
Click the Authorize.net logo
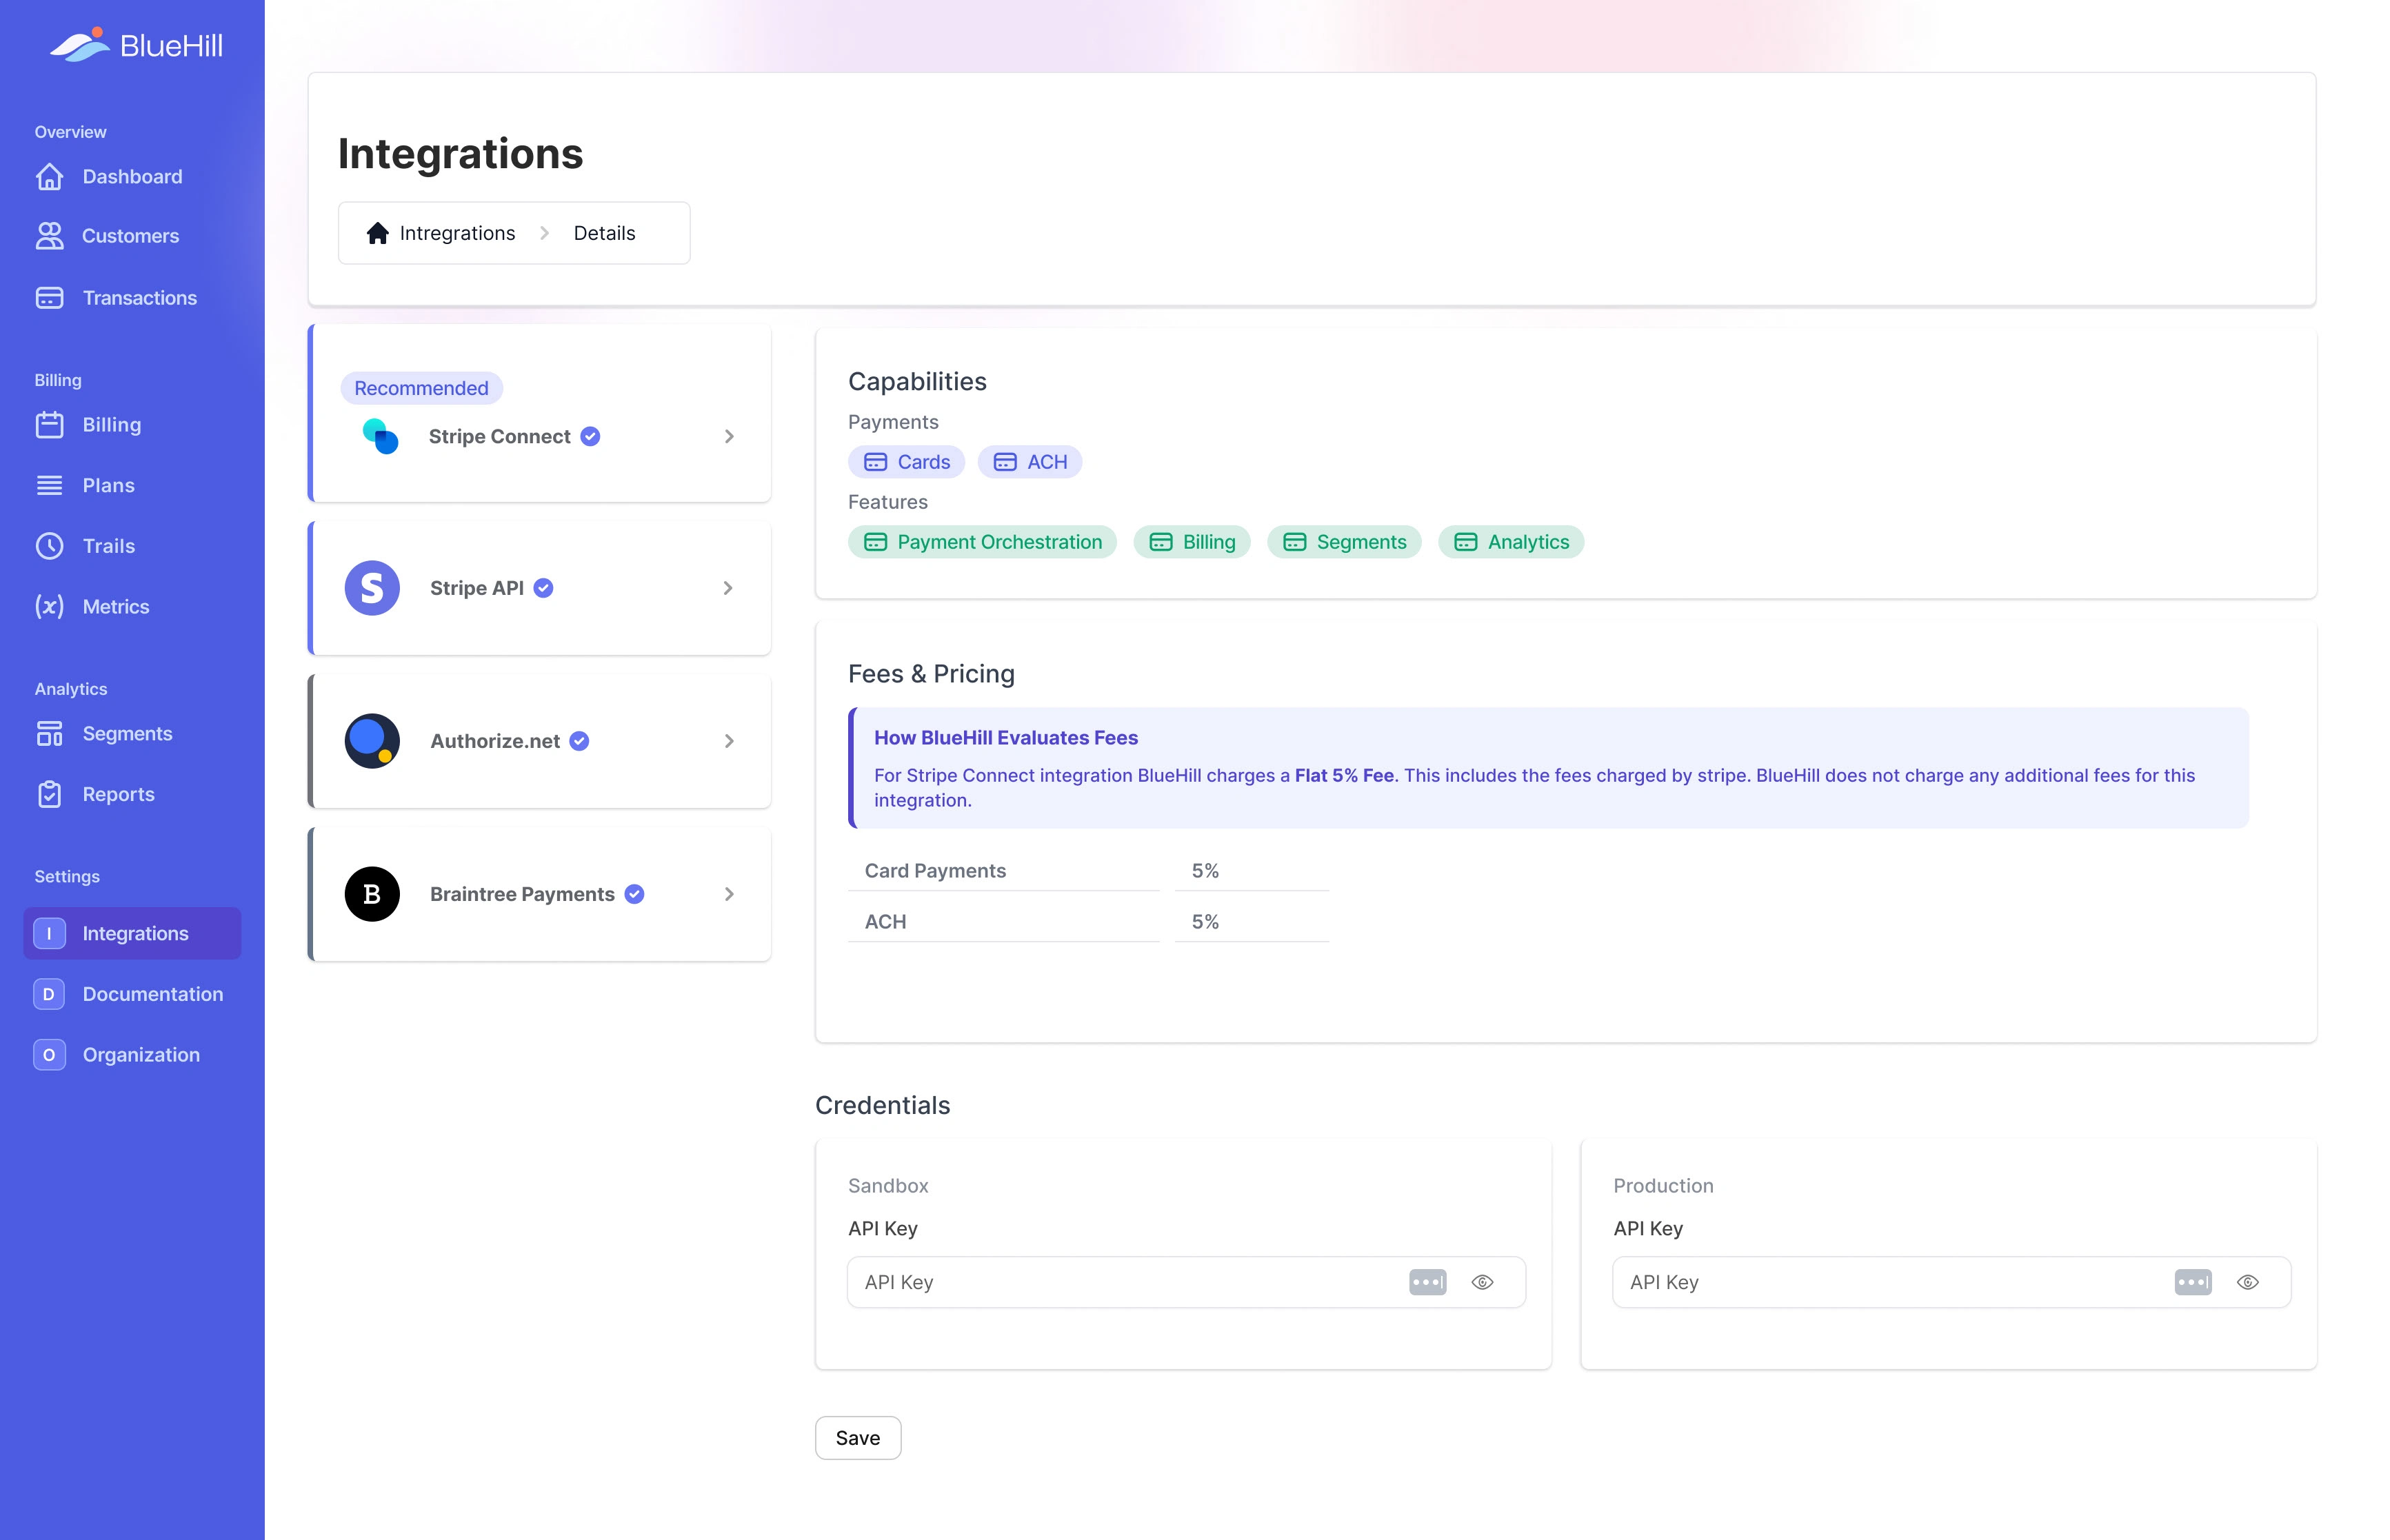[x=372, y=741]
